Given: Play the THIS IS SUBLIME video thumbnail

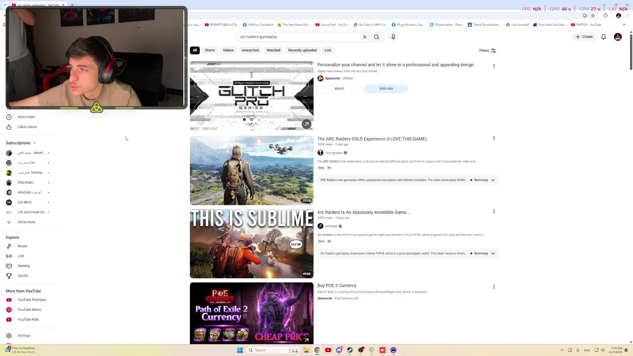Looking at the screenshot, I should point(252,244).
